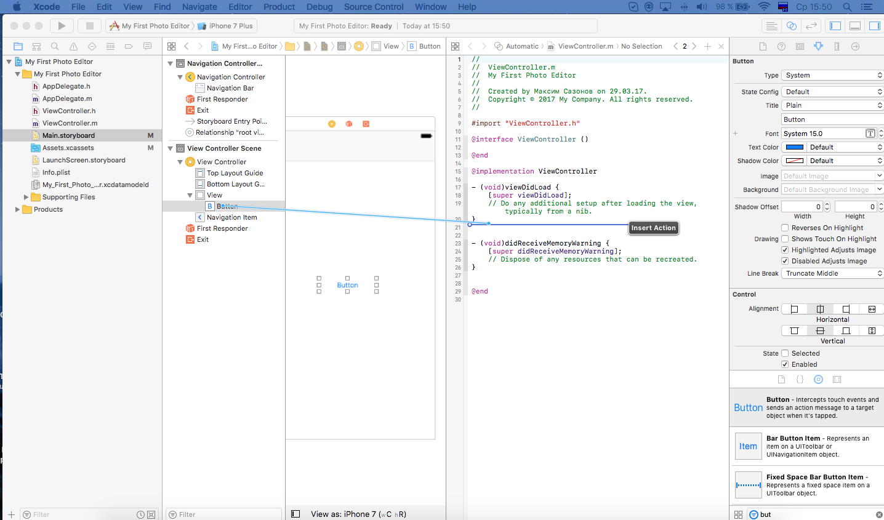The height and width of the screenshot is (520, 884).
Task: Switch to the Assistant editor mode
Action: coord(792,26)
